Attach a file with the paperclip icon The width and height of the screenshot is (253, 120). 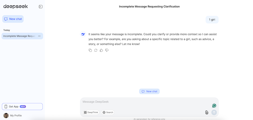pyautogui.click(x=207, y=112)
